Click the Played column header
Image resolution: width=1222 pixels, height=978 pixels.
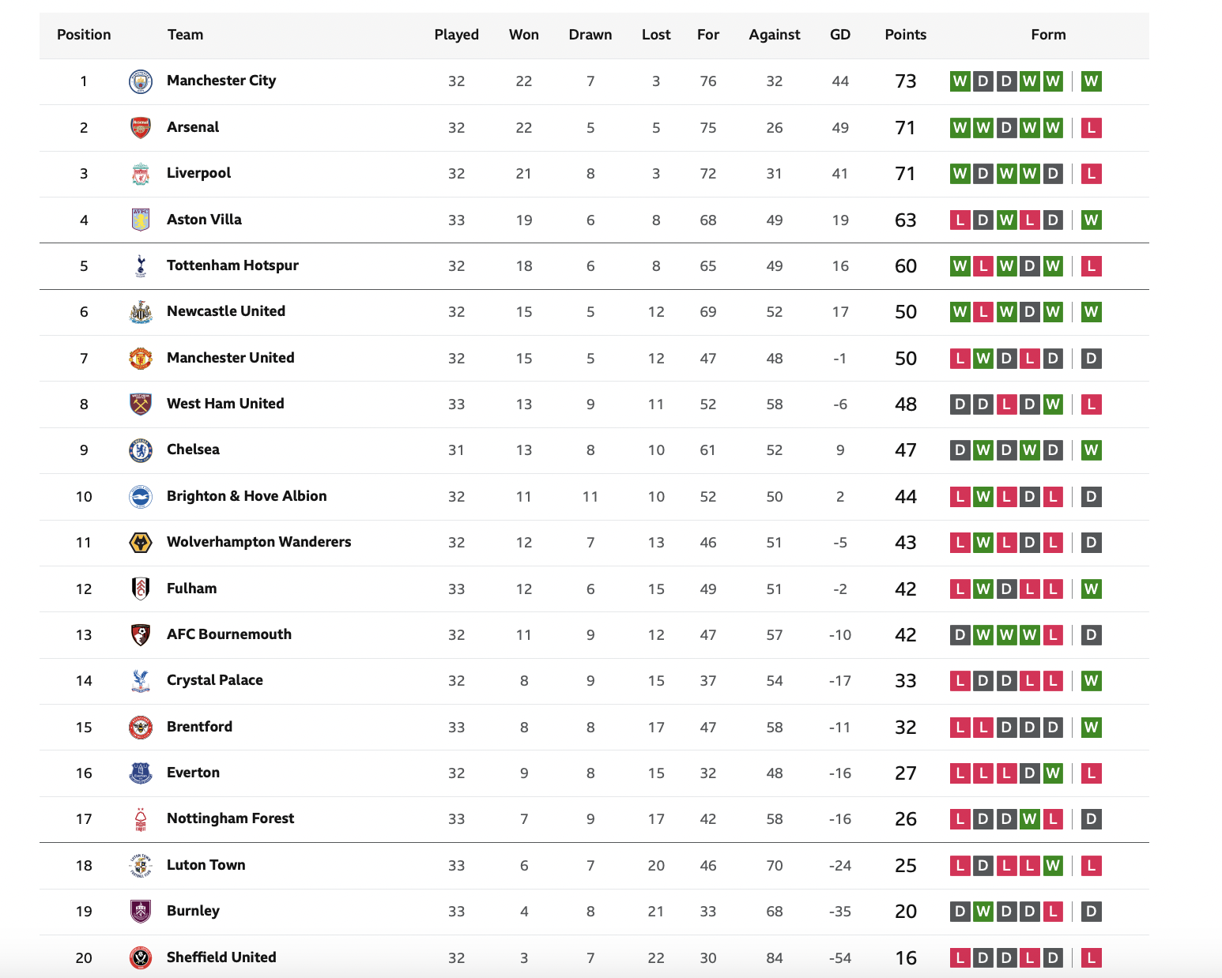pyautogui.click(x=457, y=35)
